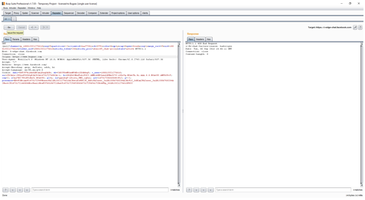This screenshot has width=365, height=200.
Task: Click the 400 Bad Request status line
Action: point(201,43)
